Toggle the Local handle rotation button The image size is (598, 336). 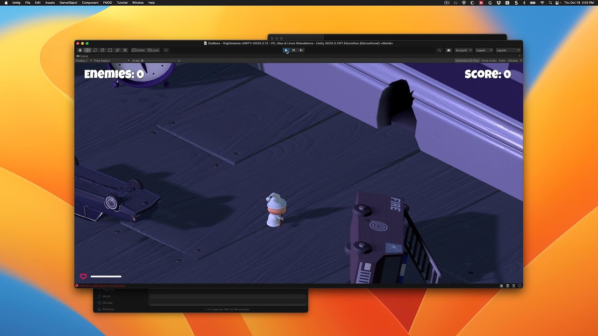pyautogui.click(x=153, y=50)
